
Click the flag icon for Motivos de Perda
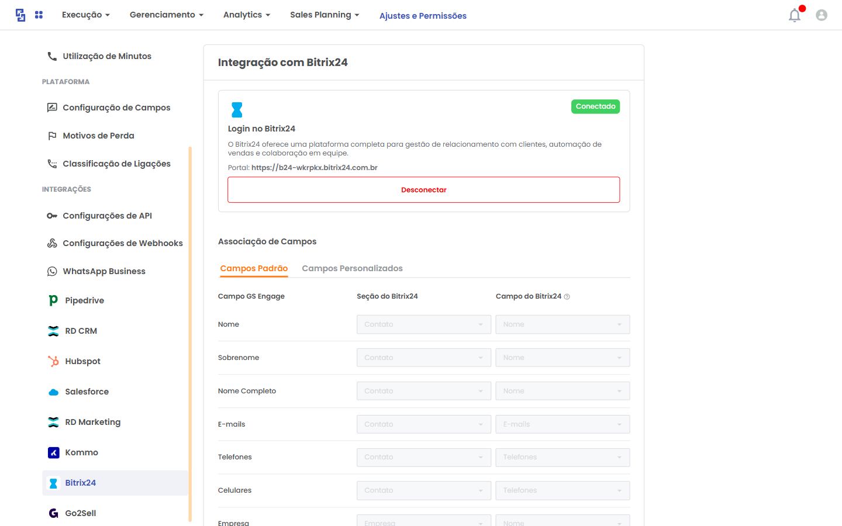(52, 136)
